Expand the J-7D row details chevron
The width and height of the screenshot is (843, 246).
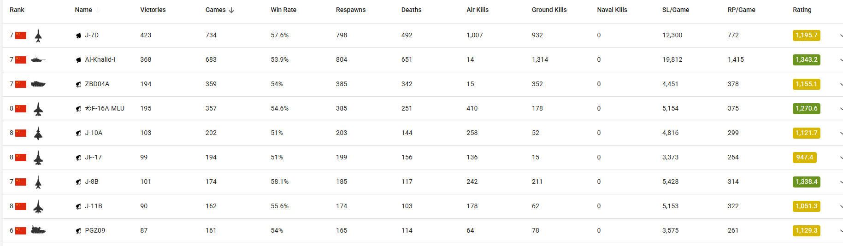click(x=841, y=35)
